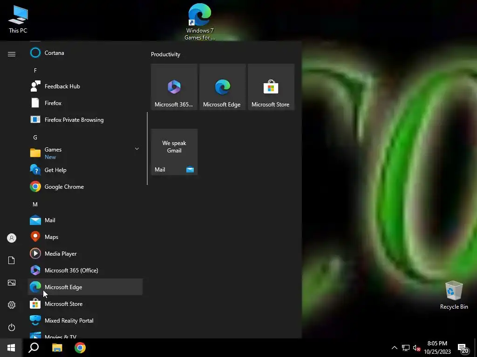Viewport: 477px width, 357px height.
Task: Click the muted volume tray icon
Action: [x=416, y=348]
